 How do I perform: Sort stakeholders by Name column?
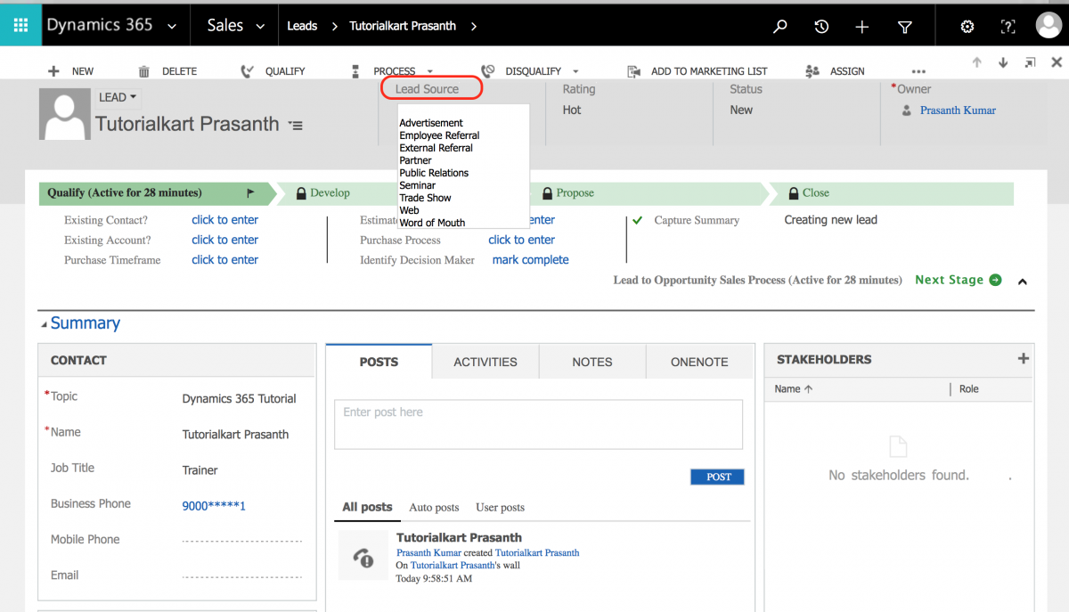(x=794, y=389)
